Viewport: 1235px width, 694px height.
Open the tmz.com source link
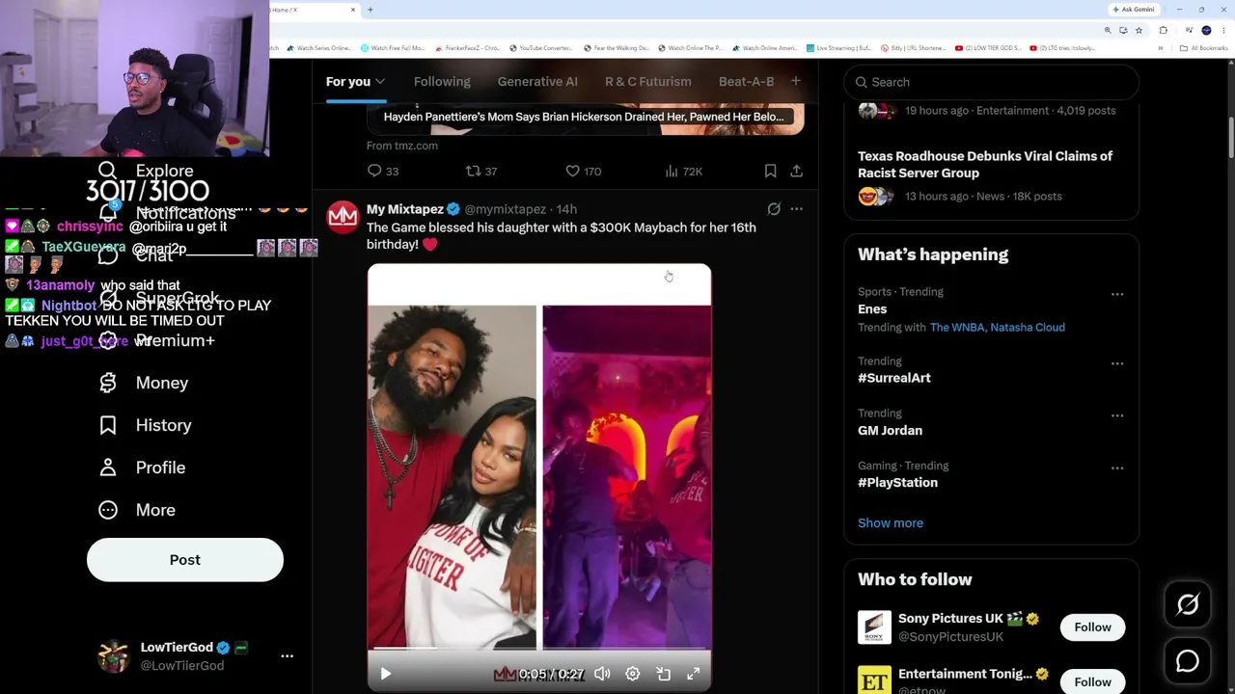(402, 146)
